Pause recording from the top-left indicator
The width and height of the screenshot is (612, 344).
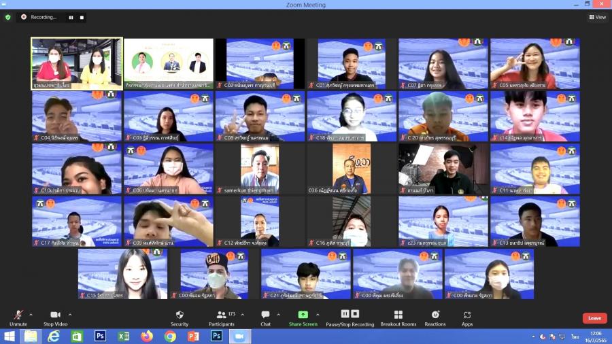tap(71, 17)
